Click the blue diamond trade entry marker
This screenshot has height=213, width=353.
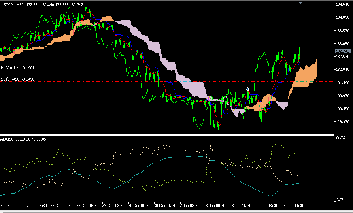click(247, 88)
